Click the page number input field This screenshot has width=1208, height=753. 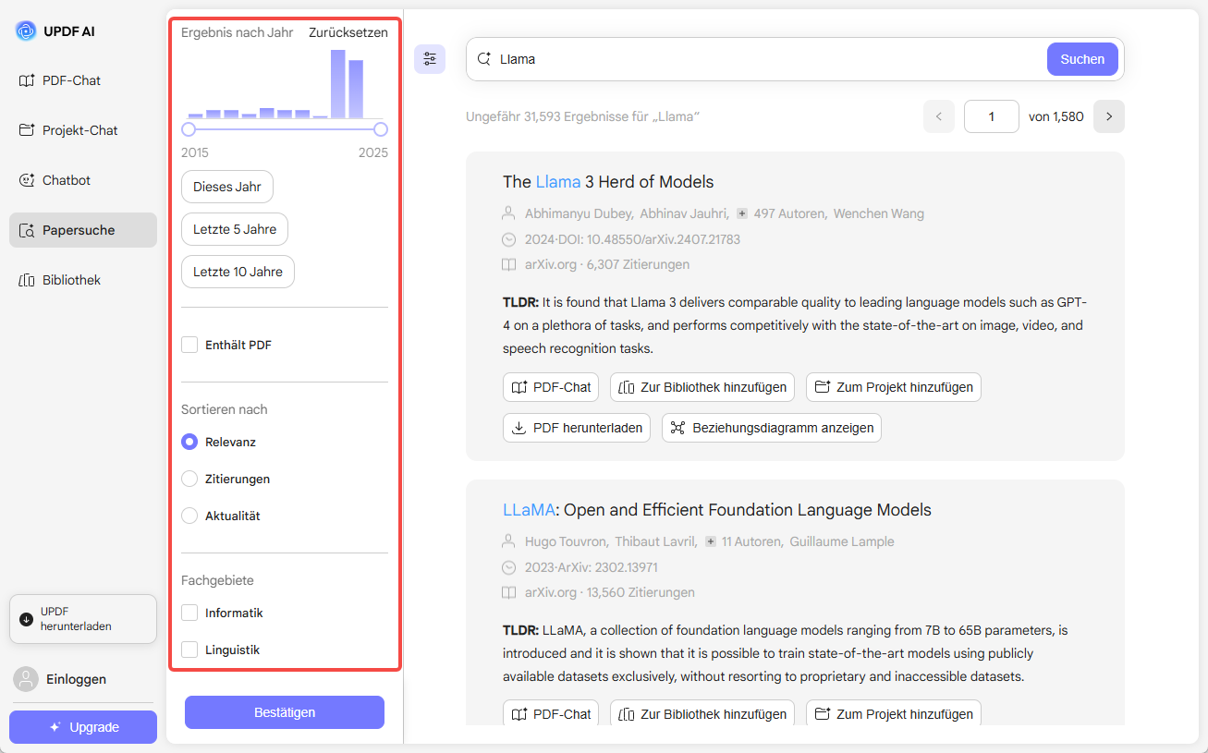[992, 116]
